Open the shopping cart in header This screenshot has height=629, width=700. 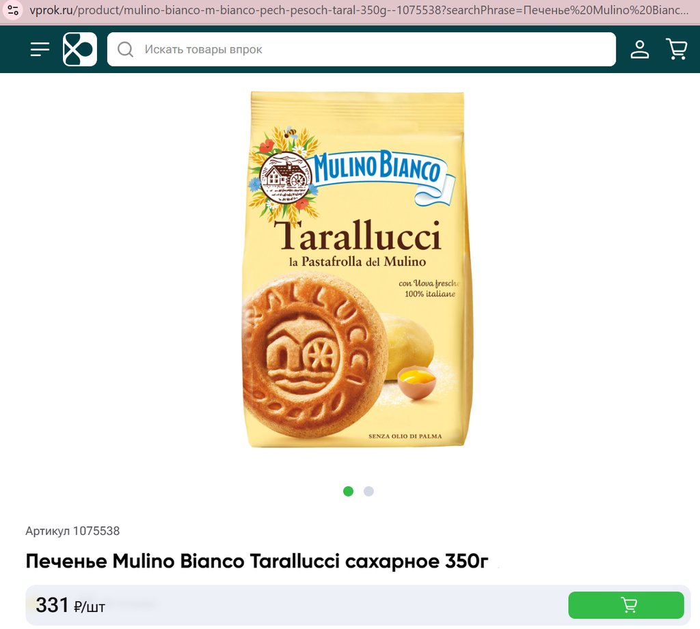(676, 49)
